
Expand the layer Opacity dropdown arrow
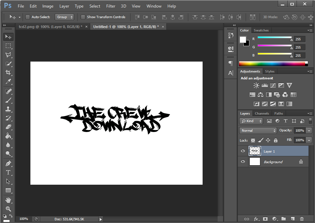(309, 131)
